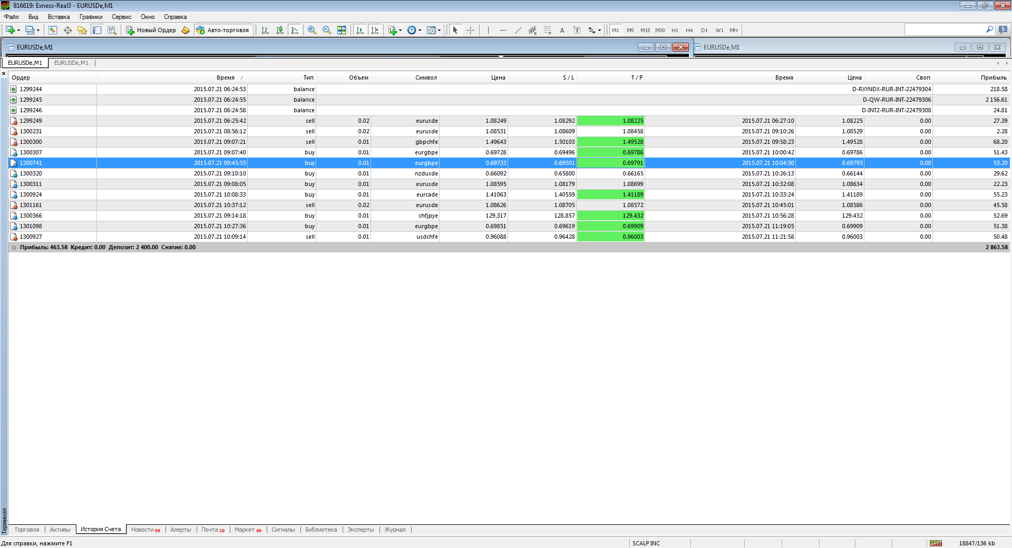The height and width of the screenshot is (548, 1012).
Task: Select the candlestick chart type icon
Action: coord(280,30)
